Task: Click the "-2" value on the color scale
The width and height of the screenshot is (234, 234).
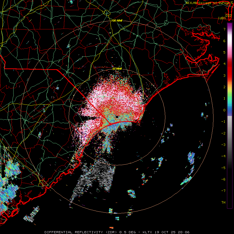Action: pos(223,133)
